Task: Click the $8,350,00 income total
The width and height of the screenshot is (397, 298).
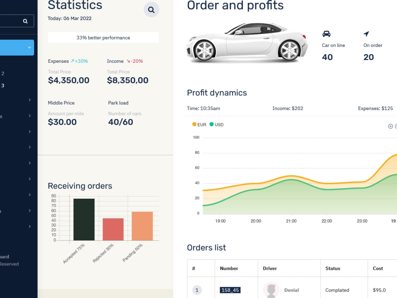Action: pos(127,80)
